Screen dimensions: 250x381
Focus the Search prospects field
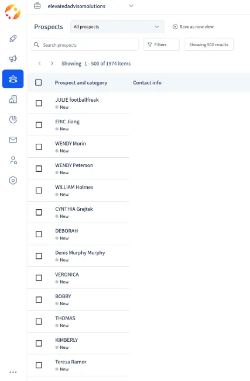click(x=84, y=45)
